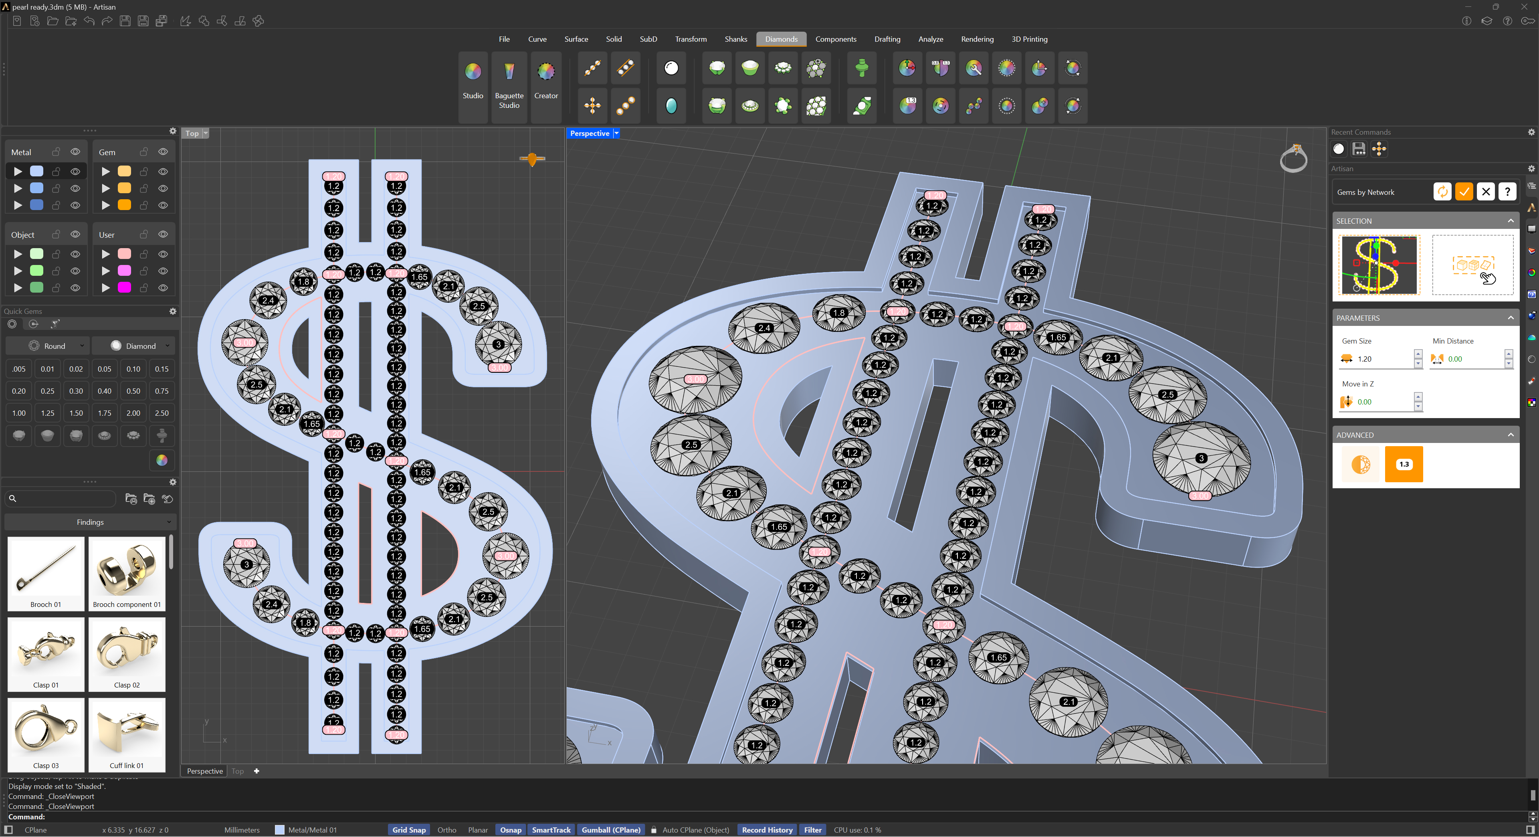The image size is (1539, 837).
Task: Click the half-gem icon in Advanced section
Action: pyautogui.click(x=1360, y=464)
